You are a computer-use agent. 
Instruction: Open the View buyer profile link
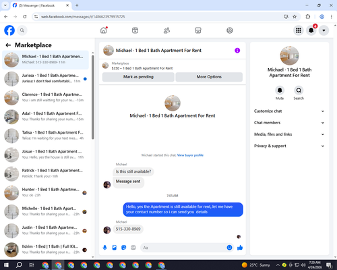click(190, 155)
